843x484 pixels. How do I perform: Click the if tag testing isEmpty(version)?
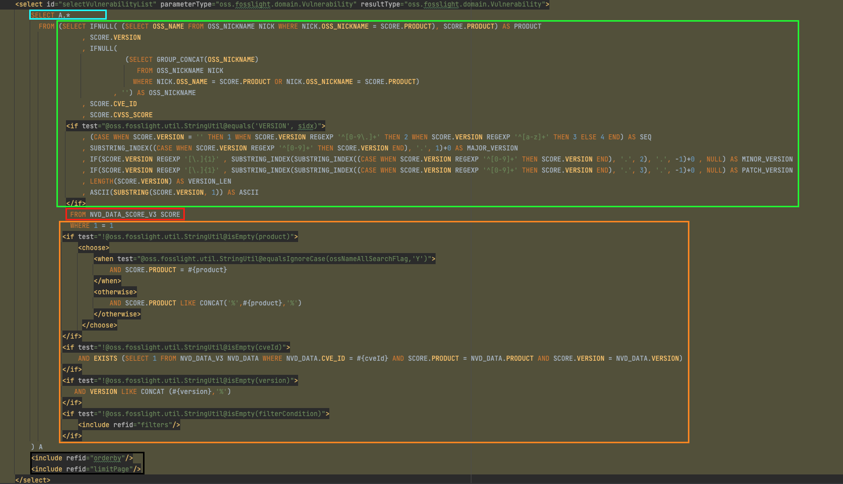tap(180, 380)
